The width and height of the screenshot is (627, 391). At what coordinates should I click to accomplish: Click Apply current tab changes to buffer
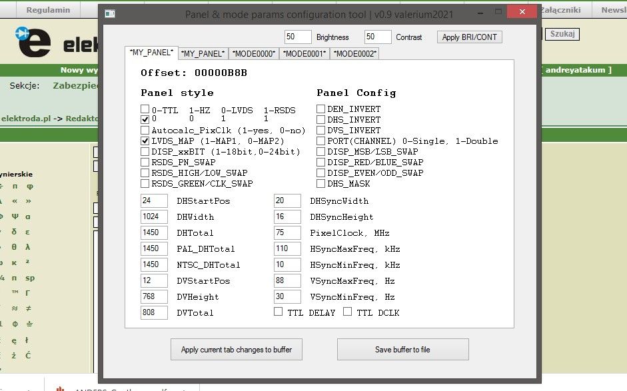pyautogui.click(x=237, y=350)
